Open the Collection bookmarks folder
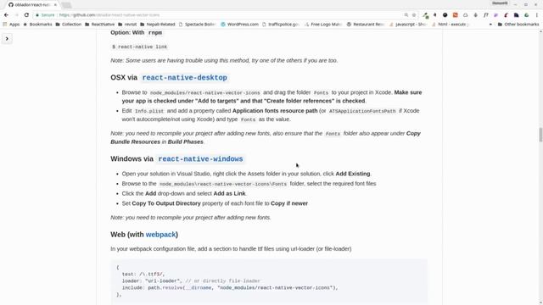Image resolution: width=543 pixels, height=305 pixels. (x=69, y=25)
